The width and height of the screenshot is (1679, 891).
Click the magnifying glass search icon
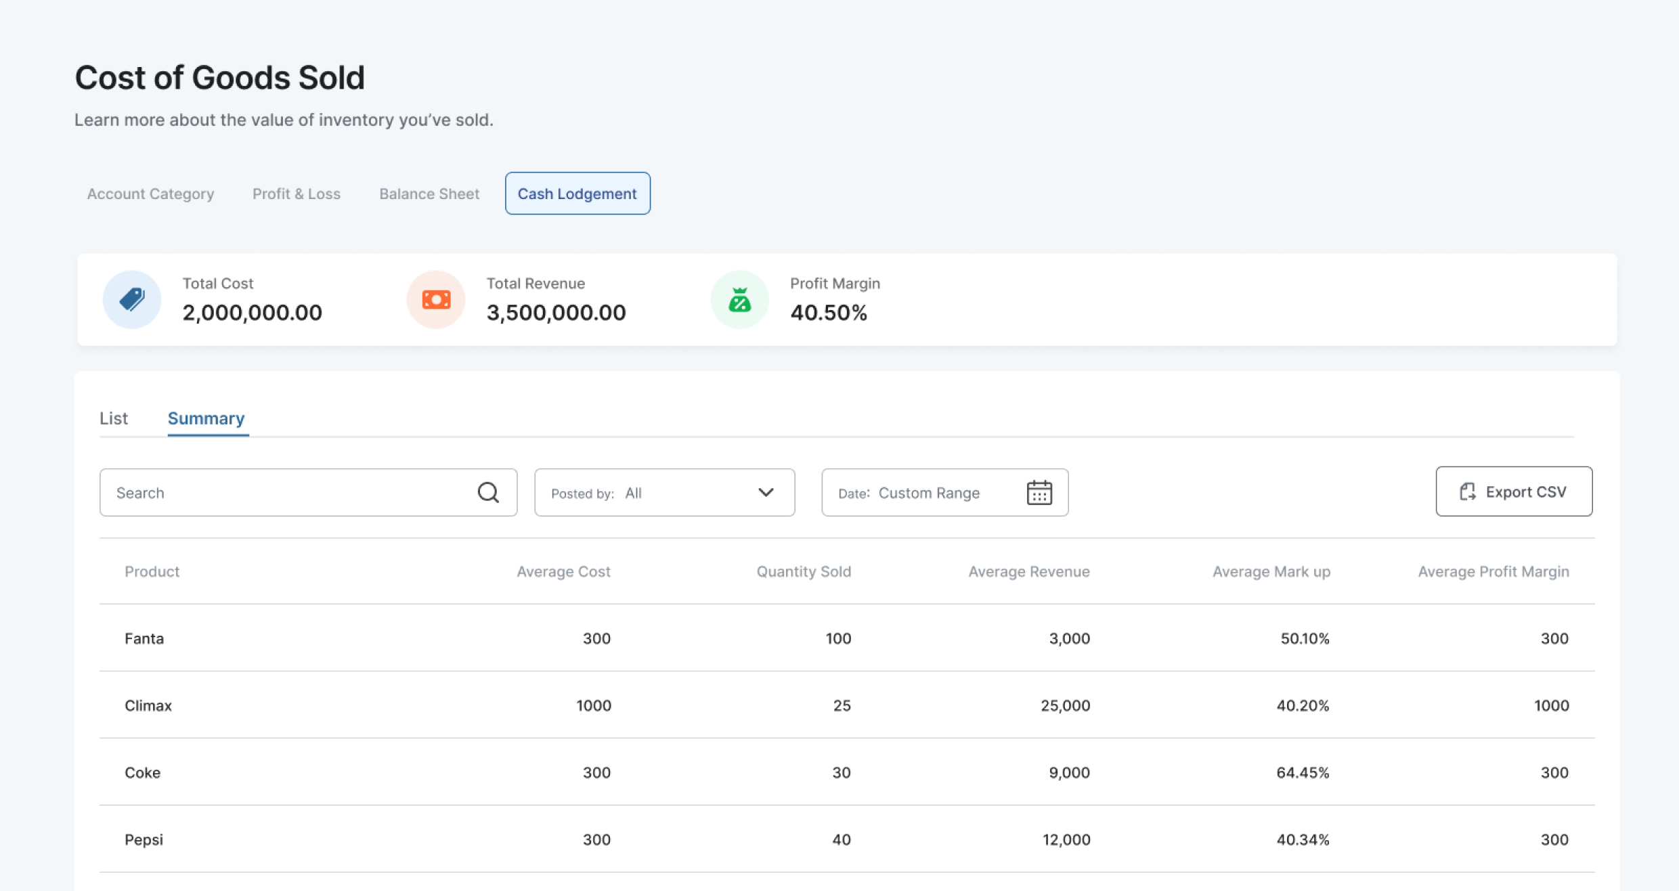[x=488, y=493]
